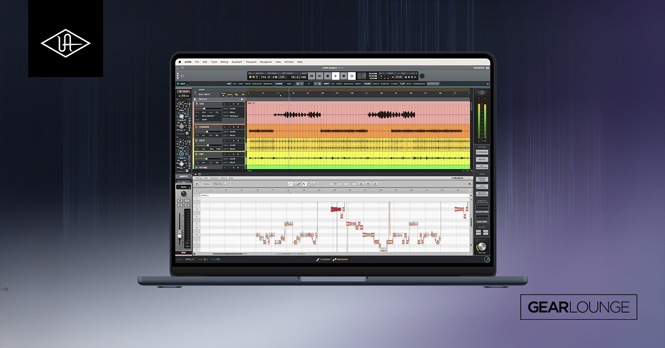Select the zoom magnifier tool in Melodyne
Image resolution: width=665 pixels, height=348 pixels.
[313, 183]
